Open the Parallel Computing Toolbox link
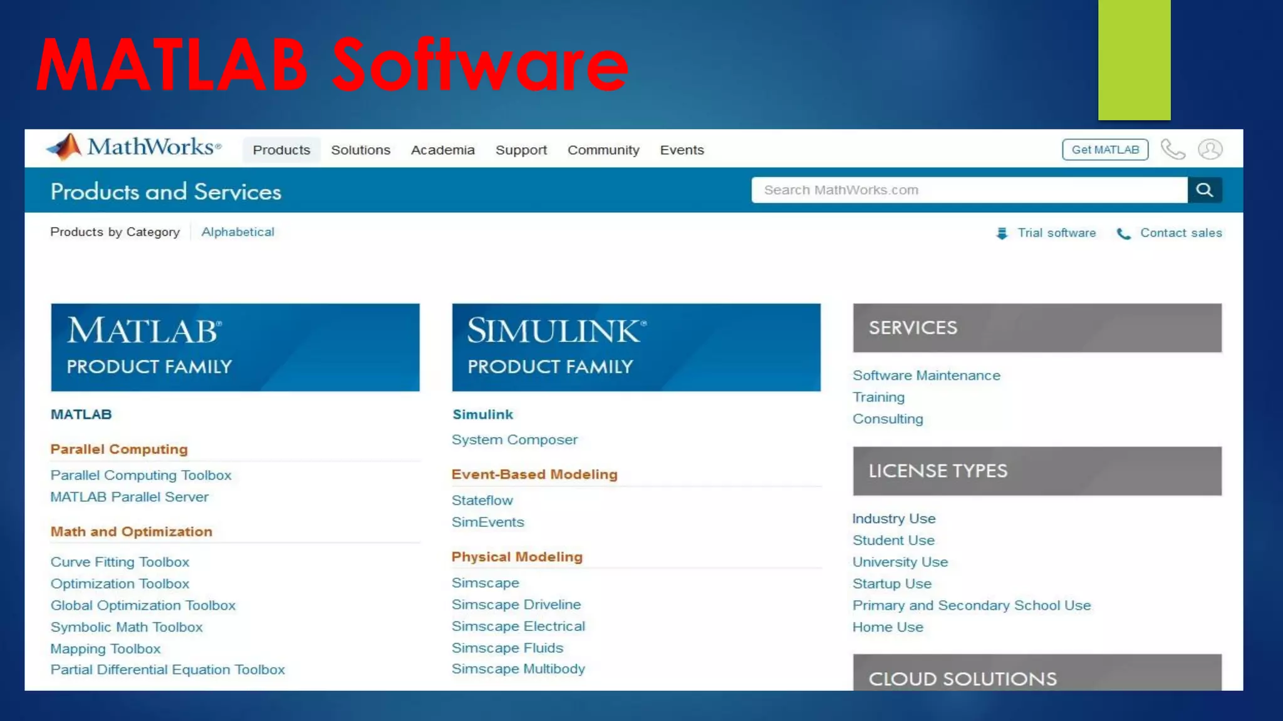 [141, 475]
